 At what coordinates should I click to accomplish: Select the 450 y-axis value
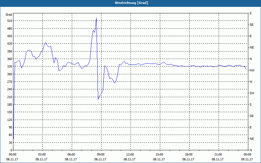pos(10,36)
